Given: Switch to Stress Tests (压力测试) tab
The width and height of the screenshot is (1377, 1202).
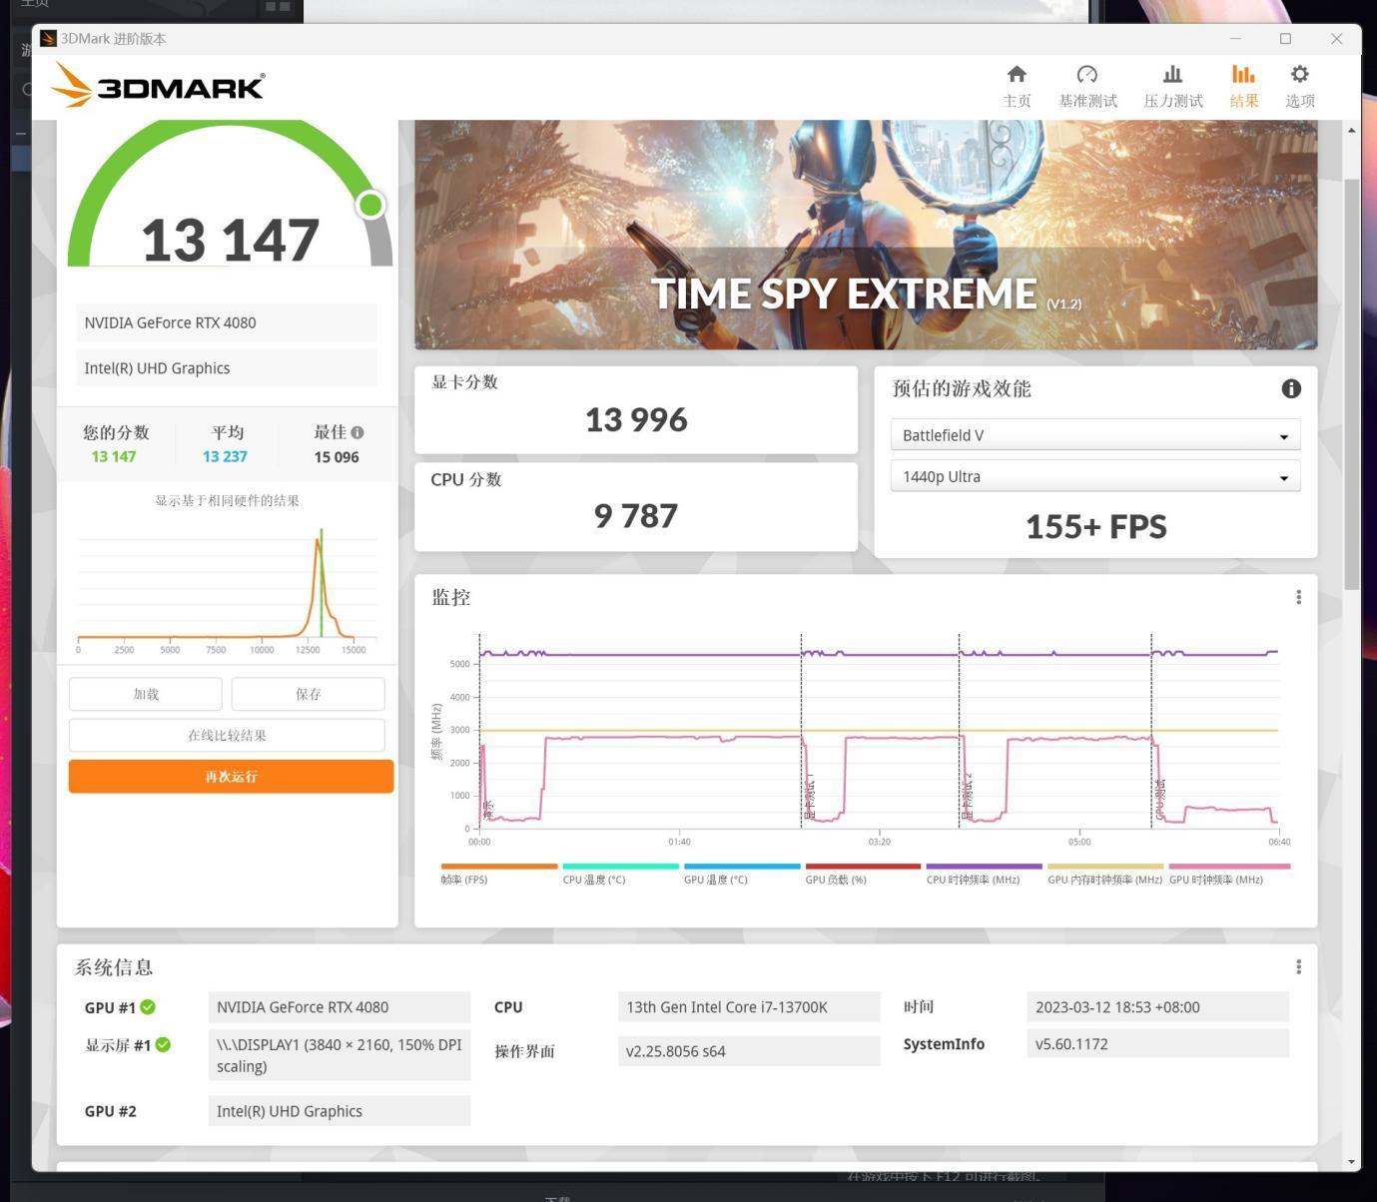Looking at the screenshot, I should point(1173,87).
